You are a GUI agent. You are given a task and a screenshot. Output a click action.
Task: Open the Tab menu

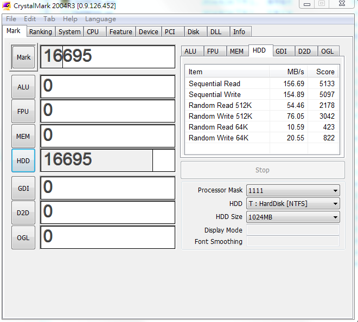[x=49, y=19]
